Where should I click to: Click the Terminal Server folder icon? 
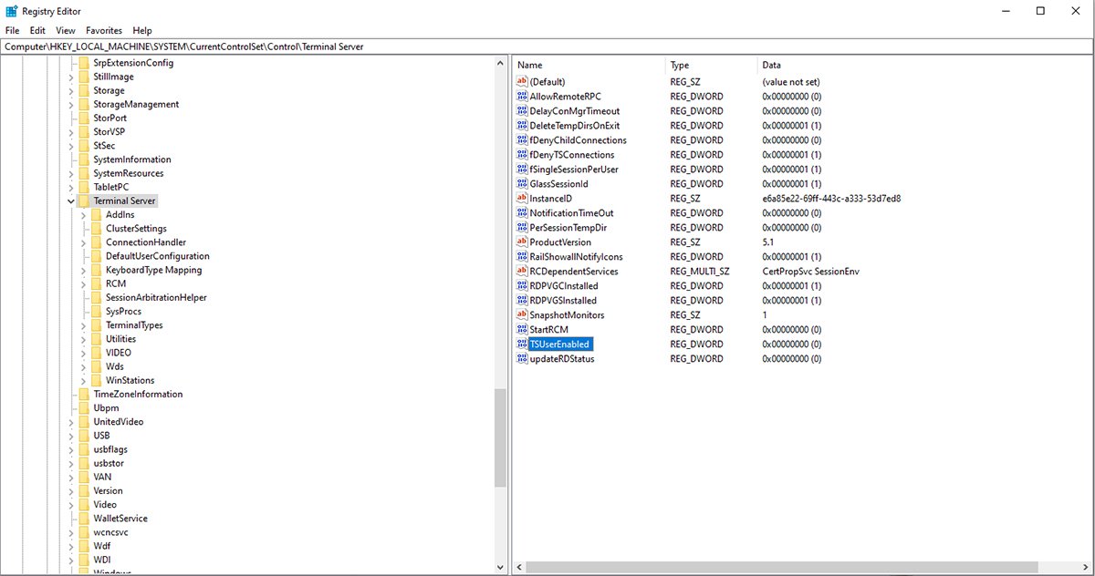(x=84, y=201)
